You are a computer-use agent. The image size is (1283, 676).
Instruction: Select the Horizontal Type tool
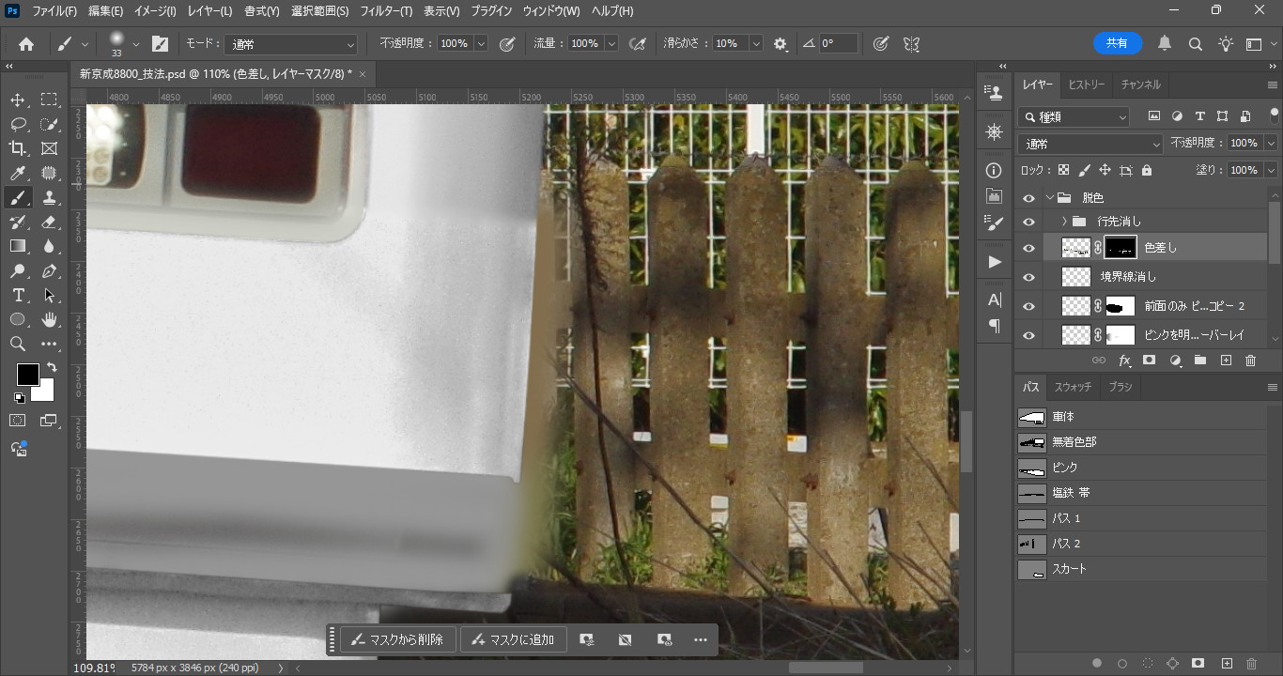tap(18, 295)
